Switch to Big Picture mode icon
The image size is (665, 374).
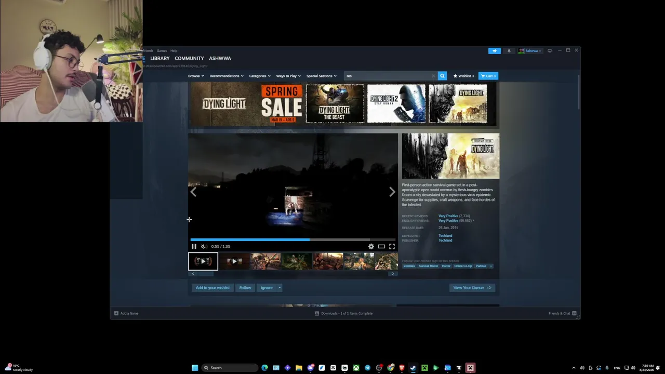coord(550,51)
